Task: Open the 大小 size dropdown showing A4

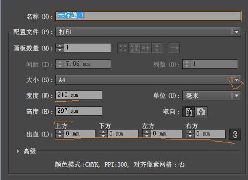Action: point(148,80)
